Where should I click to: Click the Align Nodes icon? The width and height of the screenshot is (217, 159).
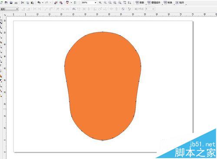coord(105,9)
